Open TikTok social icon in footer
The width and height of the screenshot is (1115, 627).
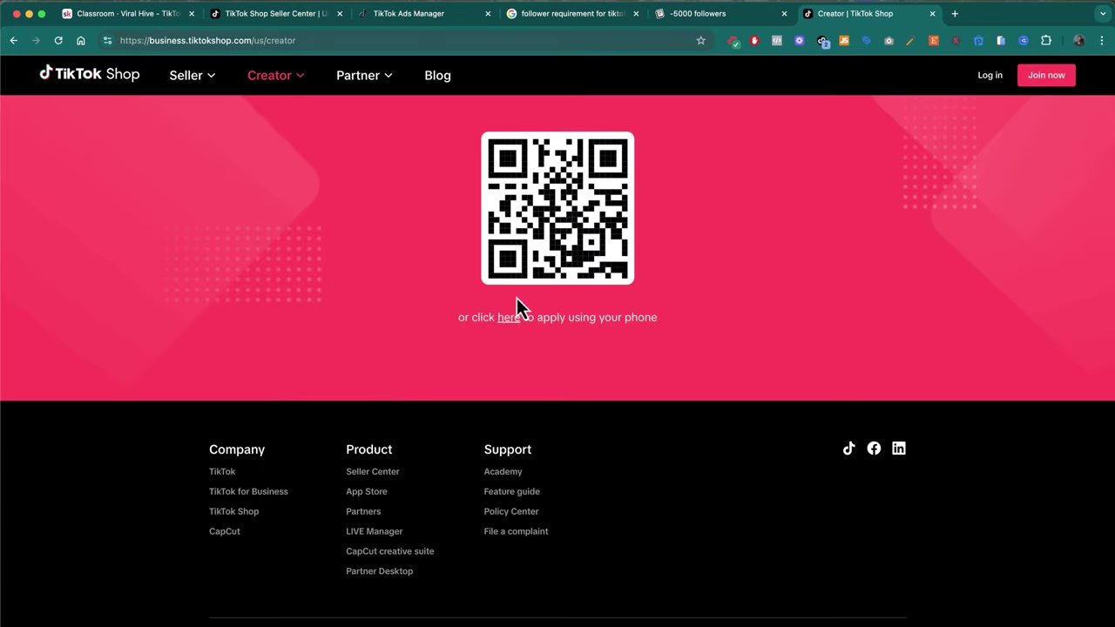click(x=848, y=448)
